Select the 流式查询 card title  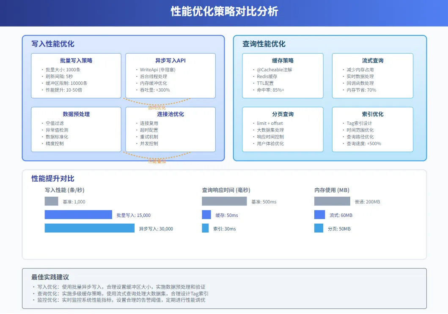[373, 60]
